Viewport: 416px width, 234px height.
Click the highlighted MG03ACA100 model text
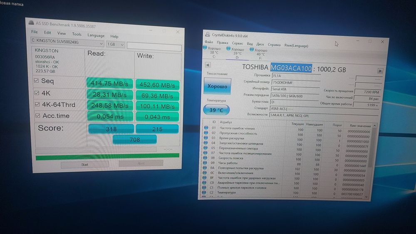coord(291,68)
